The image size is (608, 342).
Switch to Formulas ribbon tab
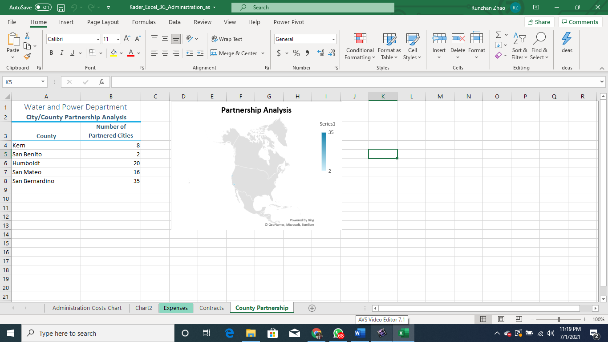pyautogui.click(x=144, y=22)
